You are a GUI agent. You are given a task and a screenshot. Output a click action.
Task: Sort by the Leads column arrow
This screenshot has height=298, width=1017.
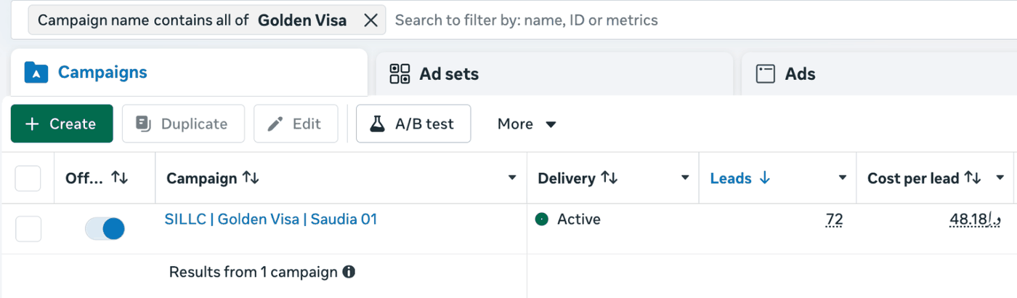click(x=764, y=178)
